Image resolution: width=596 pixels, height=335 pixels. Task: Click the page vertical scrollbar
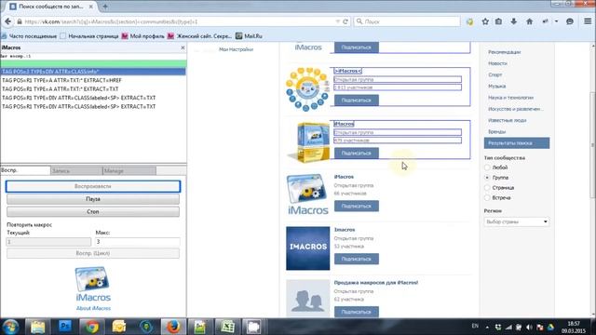pos(592,144)
